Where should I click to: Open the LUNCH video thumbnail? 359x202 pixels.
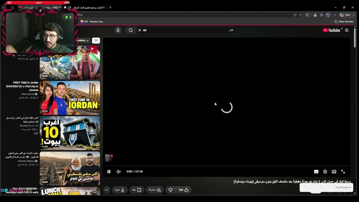click(x=70, y=191)
